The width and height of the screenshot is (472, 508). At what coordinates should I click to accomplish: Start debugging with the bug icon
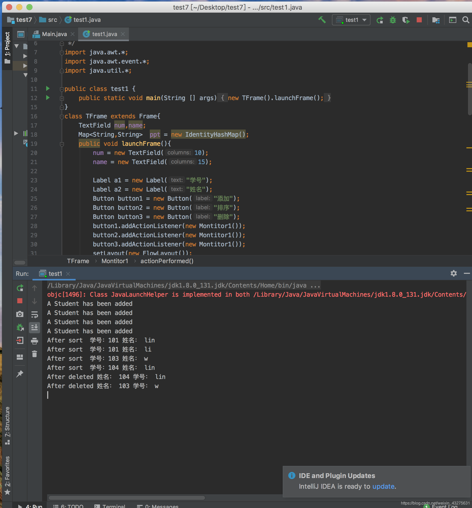pyautogui.click(x=393, y=20)
